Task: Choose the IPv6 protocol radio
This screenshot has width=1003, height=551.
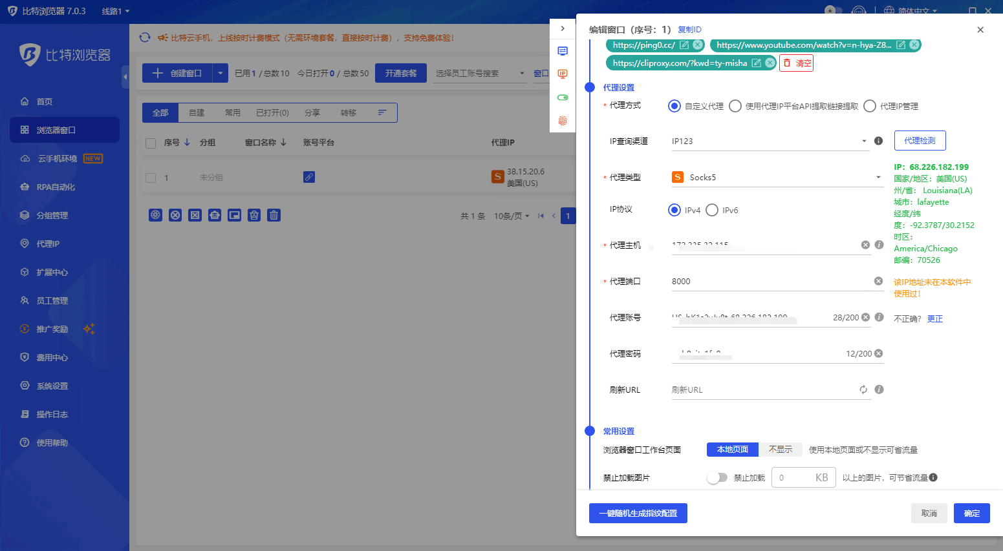Action: tap(712, 210)
